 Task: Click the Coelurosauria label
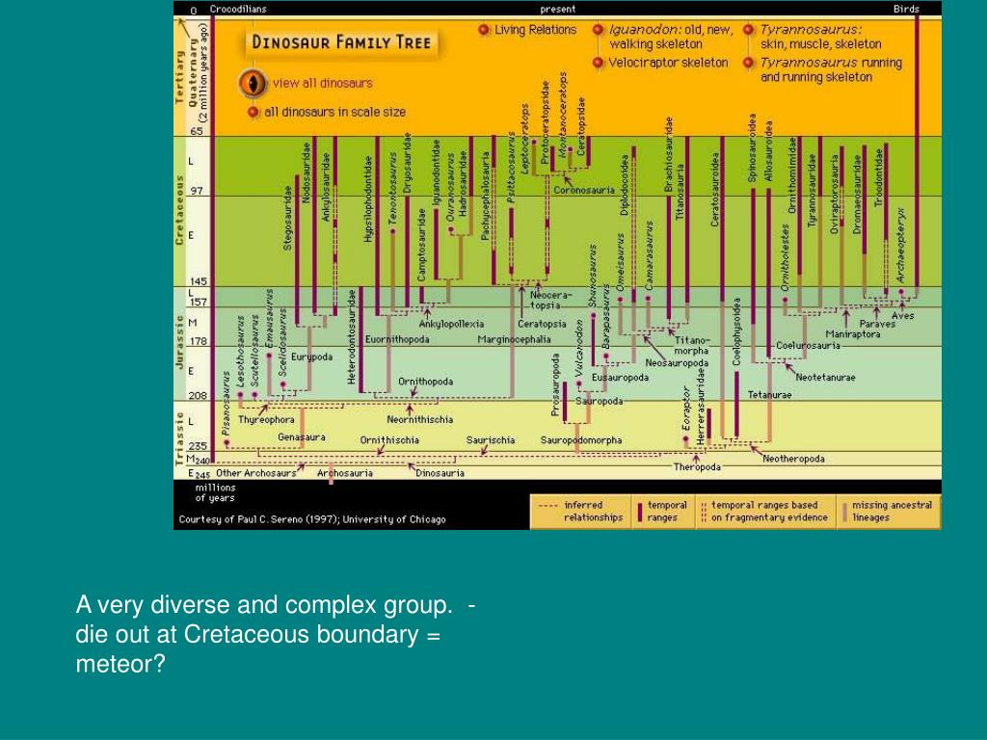pyautogui.click(x=808, y=346)
